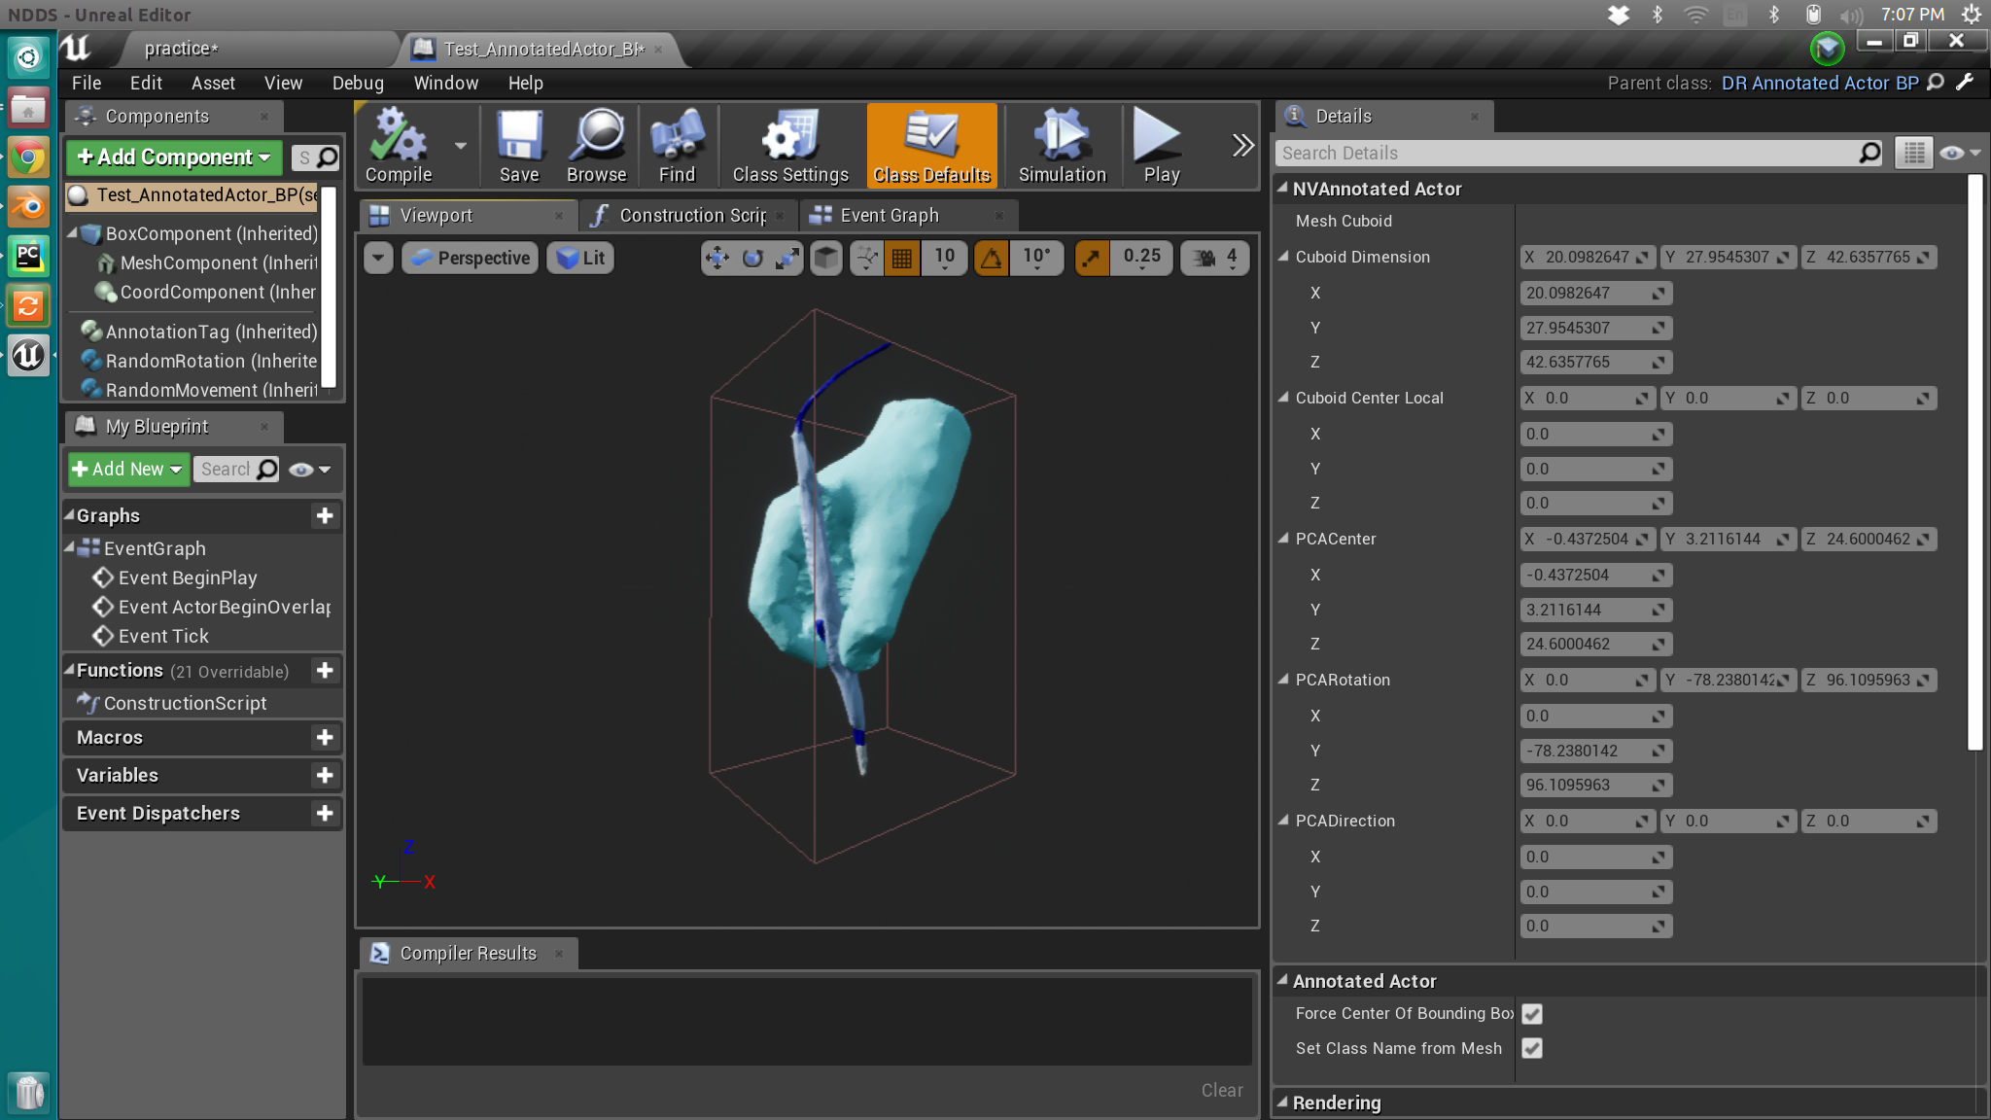Save the blueprint using the toolbar Save icon
Viewport: 1991px width, 1120px height.
coord(518,146)
